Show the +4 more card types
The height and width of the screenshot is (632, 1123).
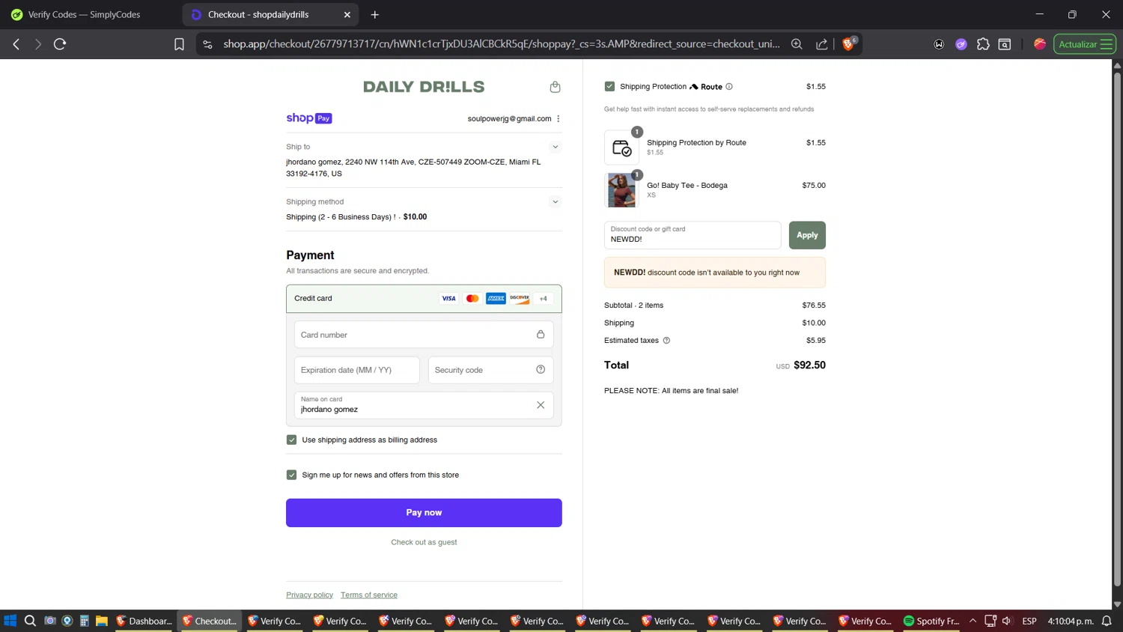pyautogui.click(x=544, y=298)
